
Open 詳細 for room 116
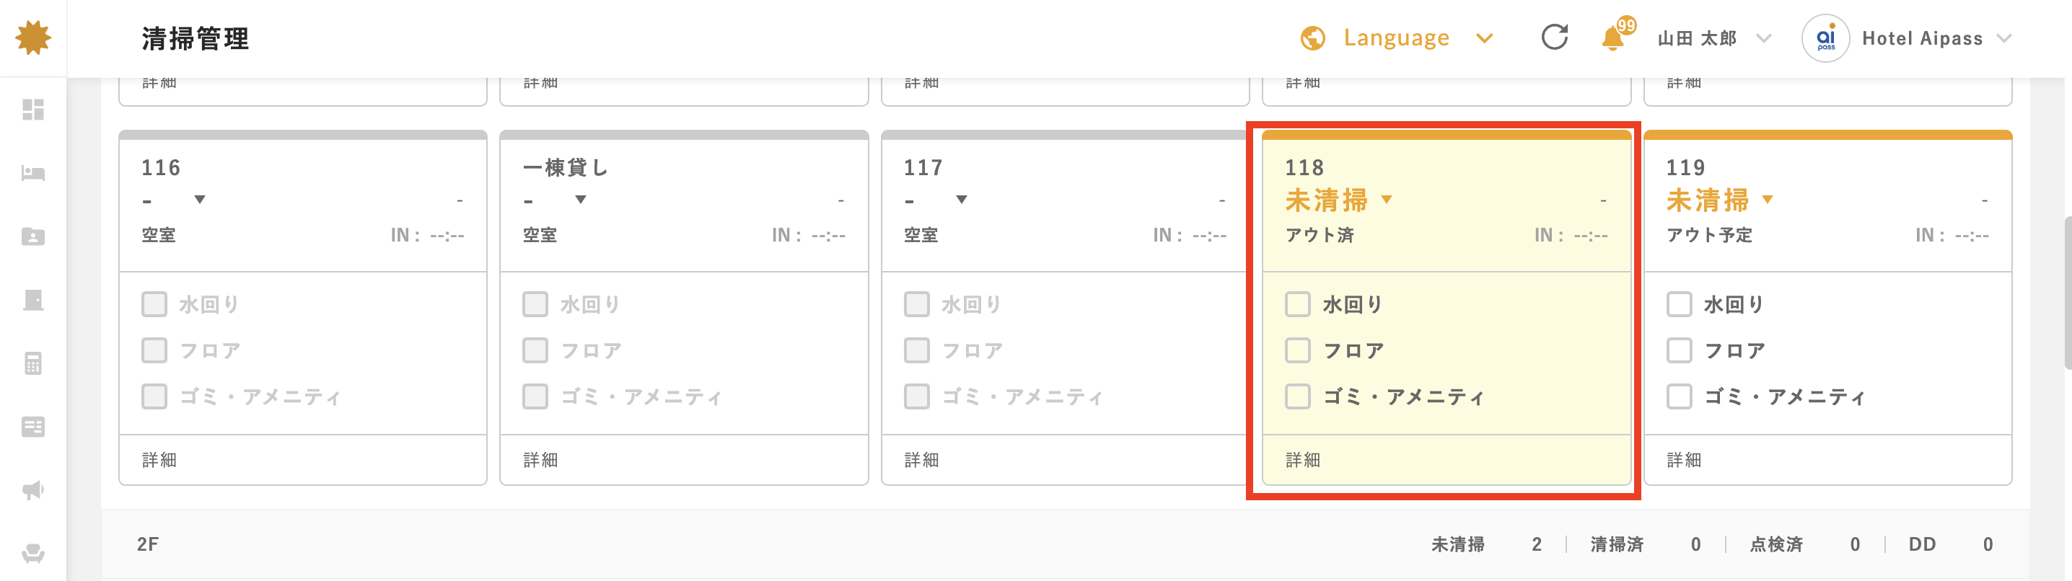click(x=159, y=460)
